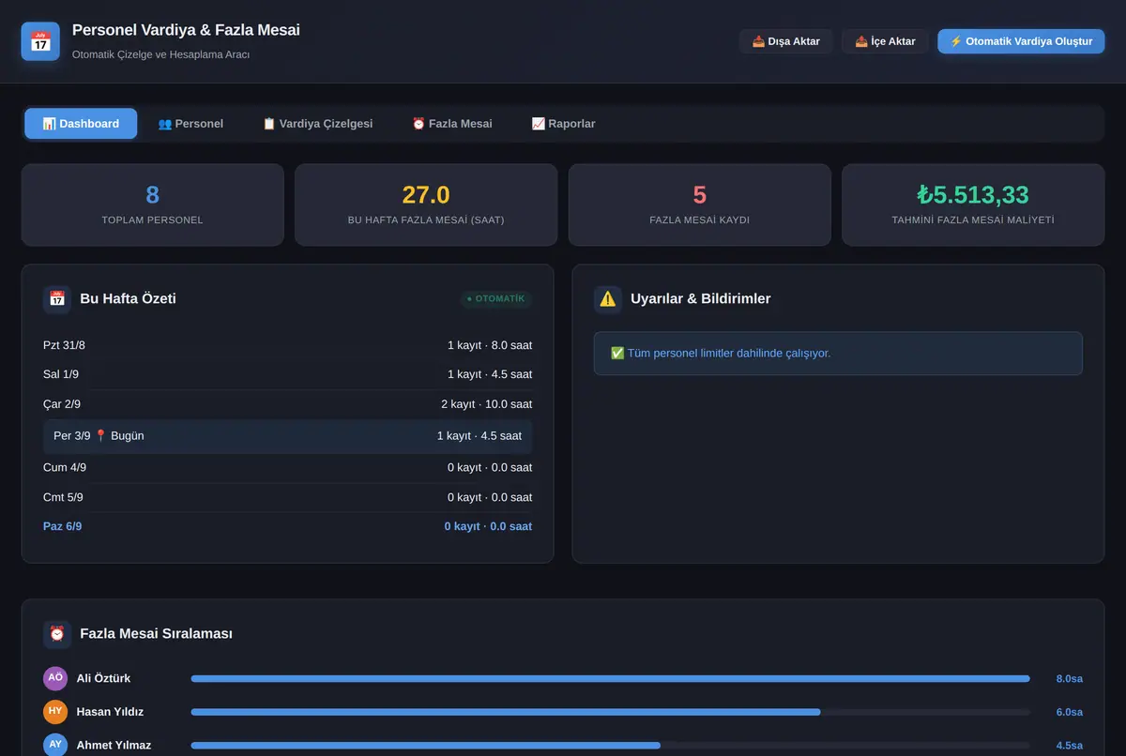Viewport: 1126px width, 756px height.
Task: Switch to the Personel tab
Action: coord(190,124)
